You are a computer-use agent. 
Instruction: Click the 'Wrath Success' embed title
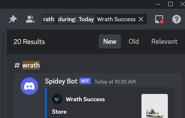coord(85,99)
